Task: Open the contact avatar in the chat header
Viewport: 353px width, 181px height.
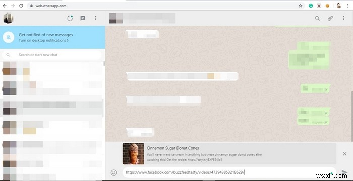Action: click(116, 18)
